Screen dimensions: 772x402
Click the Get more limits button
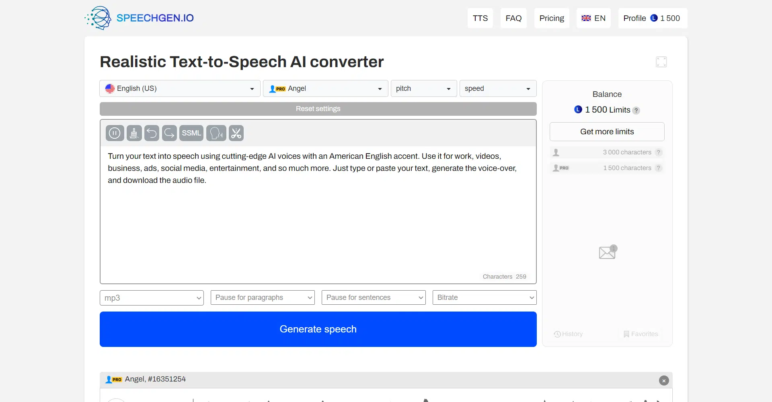pos(607,132)
